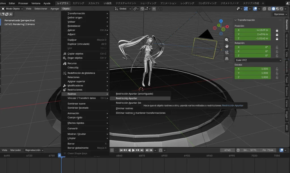Choose Eliminar rastreo y mantener transformaciones
This screenshot has width=290, height=173.
[140, 113]
